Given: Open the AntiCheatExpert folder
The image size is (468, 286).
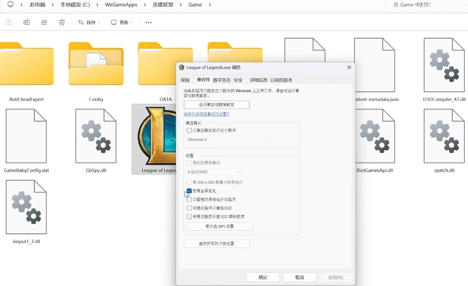Looking at the screenshot, I should (x=27, y=64).
